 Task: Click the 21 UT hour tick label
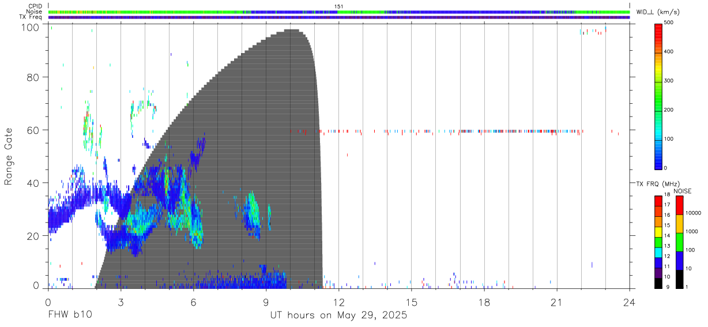[557, 301]
